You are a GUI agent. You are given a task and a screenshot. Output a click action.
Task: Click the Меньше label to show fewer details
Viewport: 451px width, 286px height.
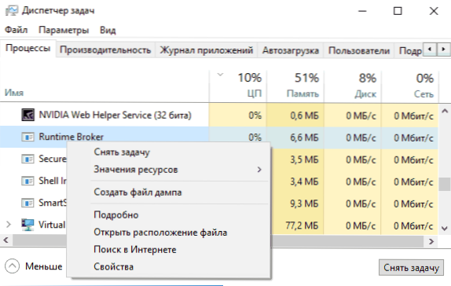[x=44, y=266]
